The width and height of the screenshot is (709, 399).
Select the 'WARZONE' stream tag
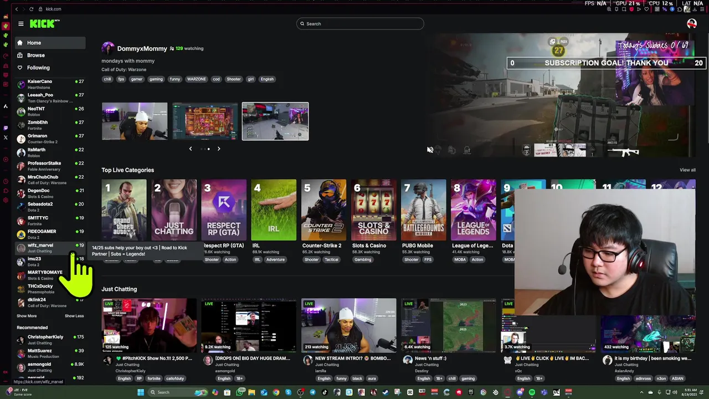click(x=196, y=79)
